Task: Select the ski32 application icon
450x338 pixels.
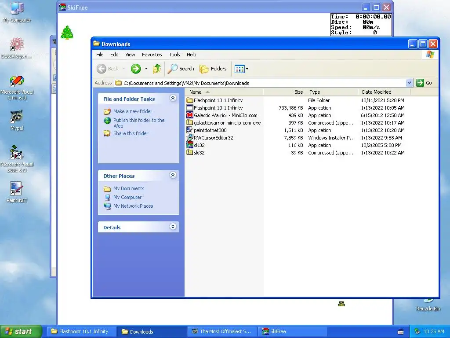Action: (190, 145)
